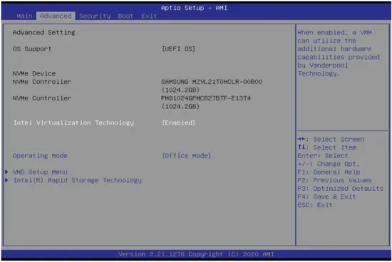Click the NVMe Controller label for the Samsung drive
The width and height of the screenshot is (392, 262).
pos(42,82)
